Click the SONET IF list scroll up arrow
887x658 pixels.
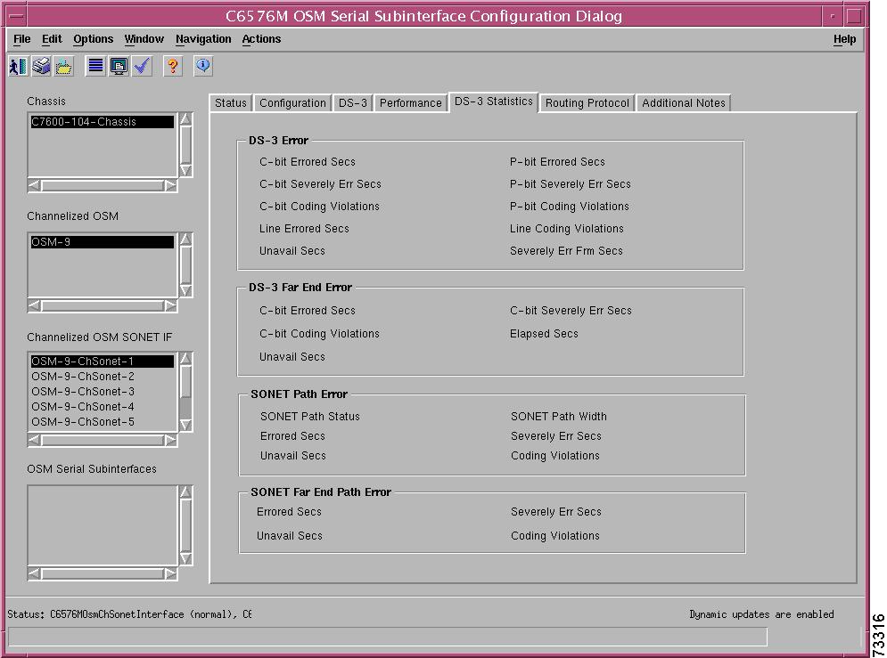pos(185,359)
